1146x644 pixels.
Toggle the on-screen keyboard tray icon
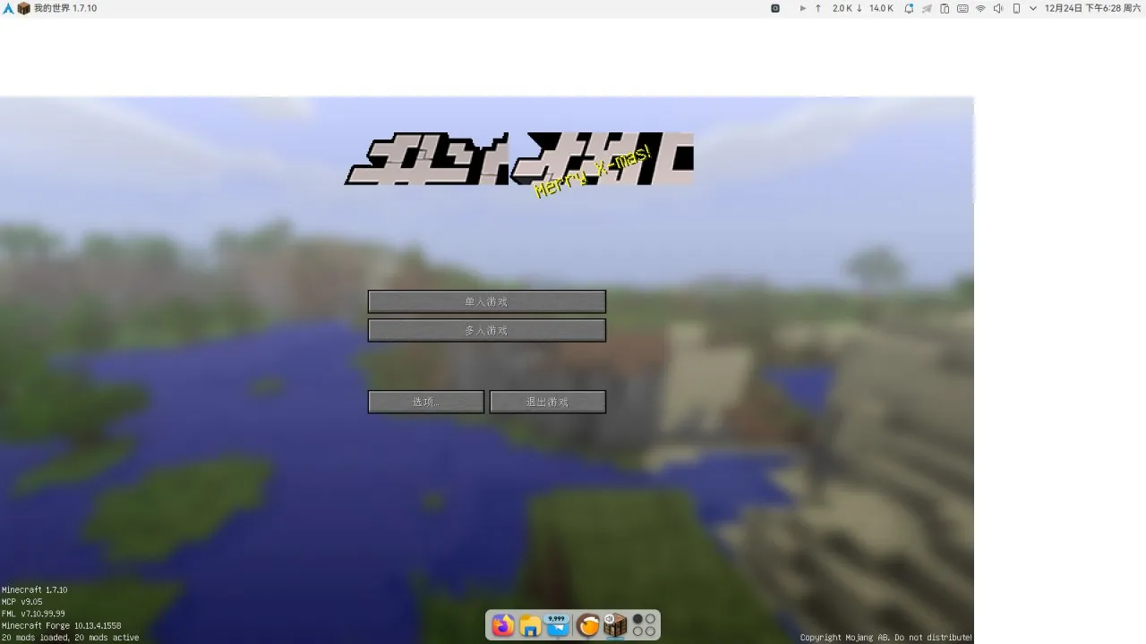click(962, 8)
